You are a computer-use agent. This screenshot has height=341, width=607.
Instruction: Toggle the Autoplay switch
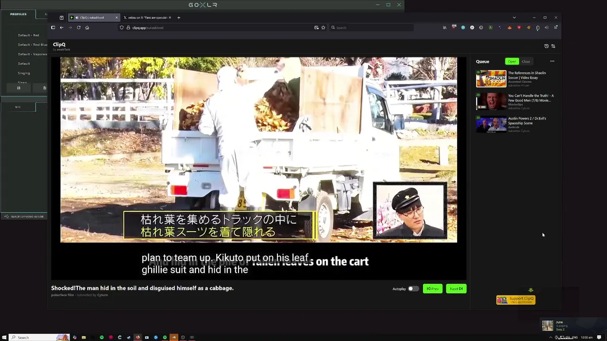(413, 288)
